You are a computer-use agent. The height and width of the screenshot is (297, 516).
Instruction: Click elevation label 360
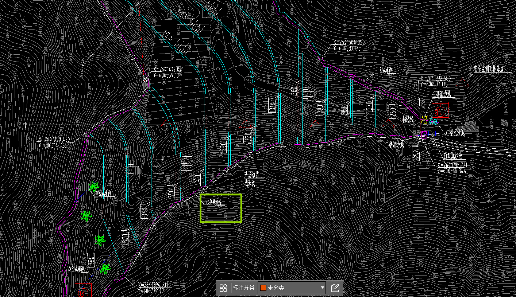(x=144, y=211)
